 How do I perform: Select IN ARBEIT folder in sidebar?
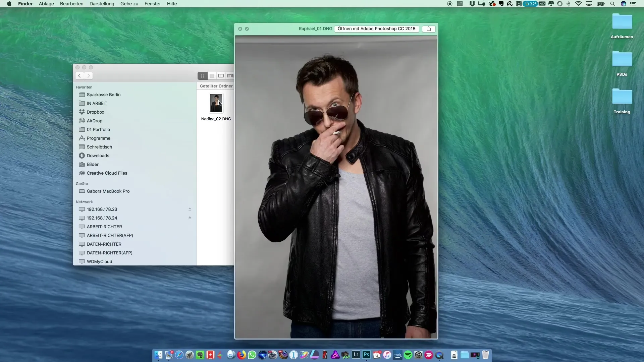(97, 103)
